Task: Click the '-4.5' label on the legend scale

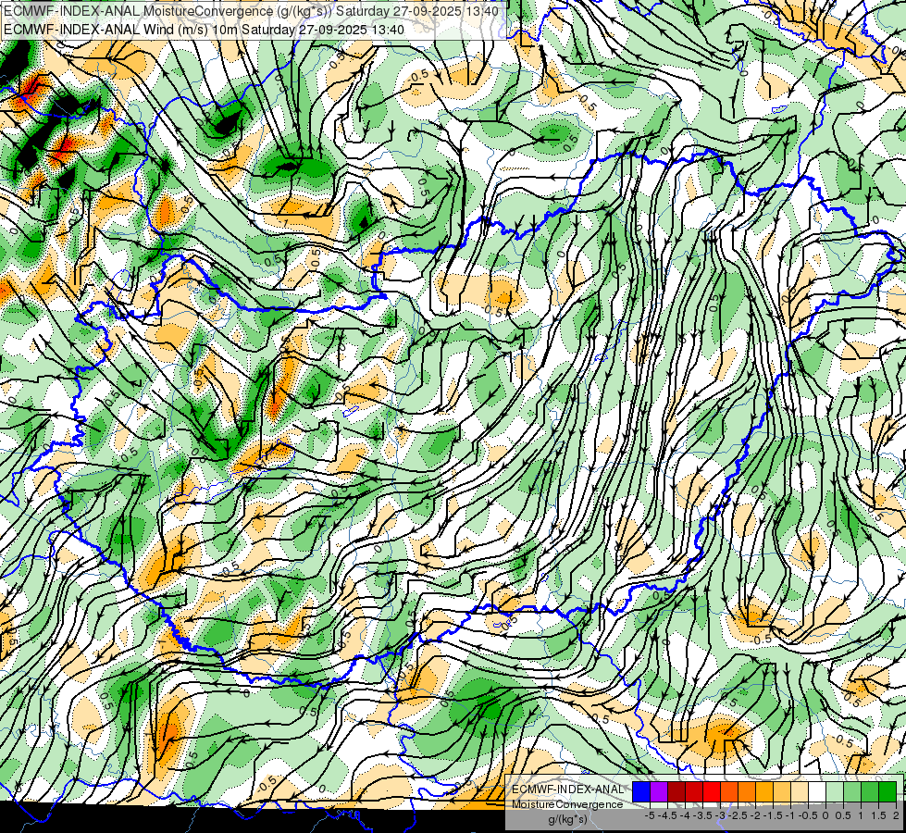Action: [x=667, y=815]
